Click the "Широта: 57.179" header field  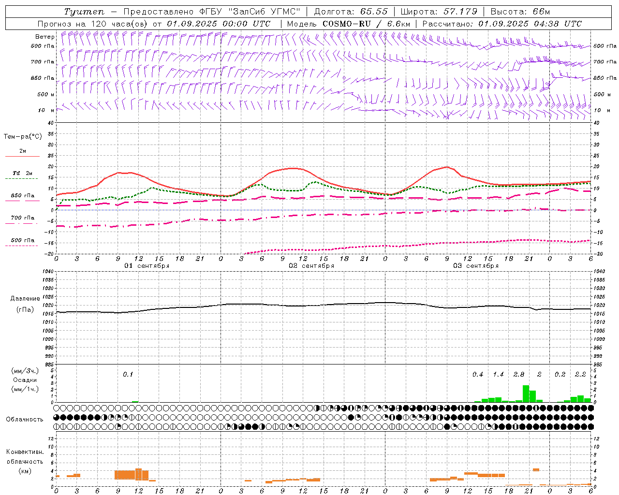439,12
